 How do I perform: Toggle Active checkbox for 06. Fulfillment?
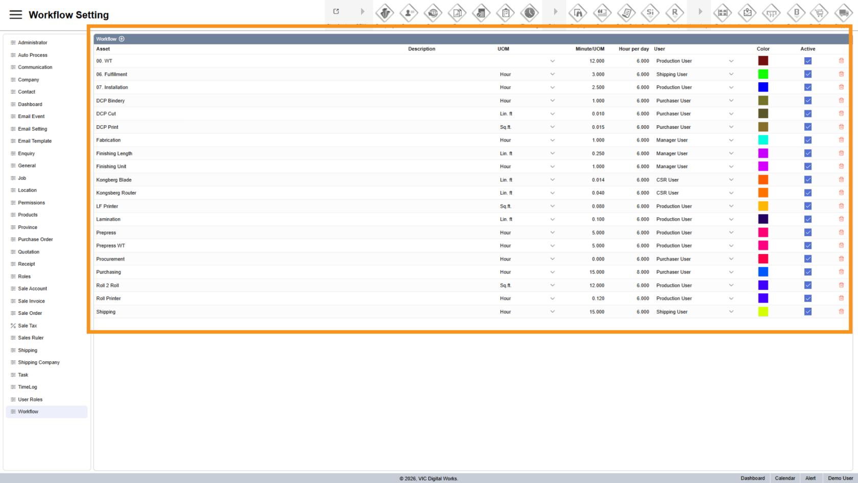click(808, 74)
